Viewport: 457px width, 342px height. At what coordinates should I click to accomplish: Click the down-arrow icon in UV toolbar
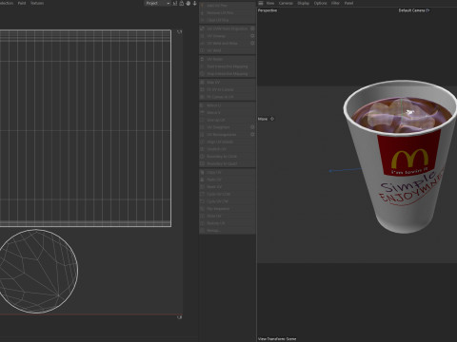tap(194, 3)
